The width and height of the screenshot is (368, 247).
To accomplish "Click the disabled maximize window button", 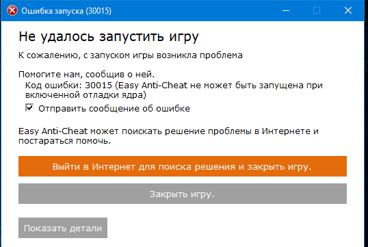I will 317,10.
